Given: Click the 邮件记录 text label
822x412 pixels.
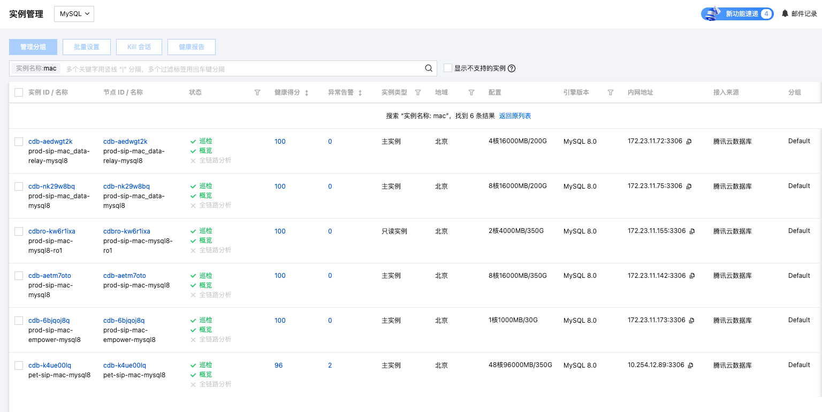Looking at the screenshot, I should pos(804,14).
